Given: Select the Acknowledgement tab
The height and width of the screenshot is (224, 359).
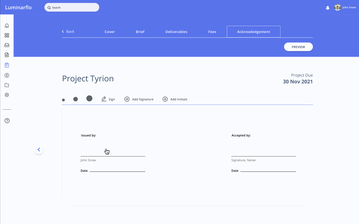Looking at the screenshot, I should (x=254, y=32).
